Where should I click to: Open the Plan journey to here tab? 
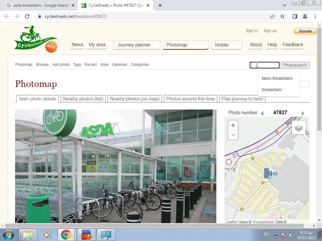242,99
